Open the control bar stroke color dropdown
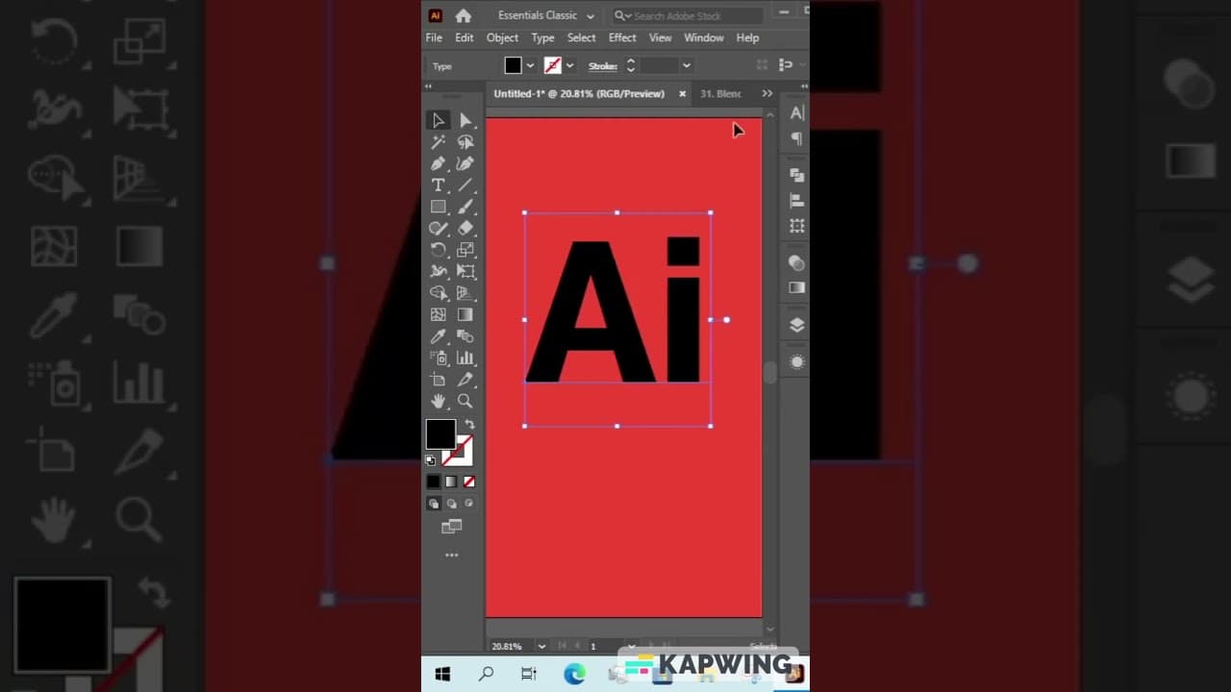Screen dimensions: 1231x692 click(570, 65)
